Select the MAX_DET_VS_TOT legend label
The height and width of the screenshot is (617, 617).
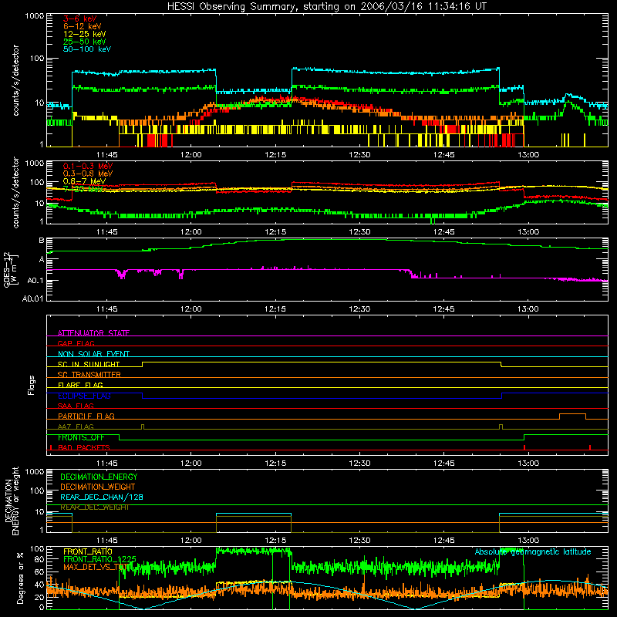[x=96, y=567]
